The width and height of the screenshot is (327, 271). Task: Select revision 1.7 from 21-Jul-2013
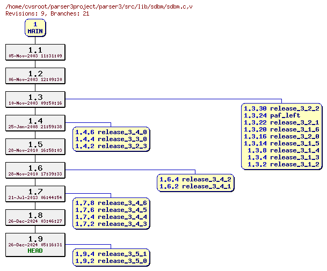pyautogui.click(x=35, y=194)
